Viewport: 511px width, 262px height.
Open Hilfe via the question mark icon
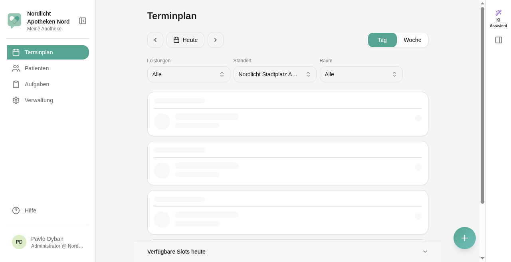tap(16, 210)
